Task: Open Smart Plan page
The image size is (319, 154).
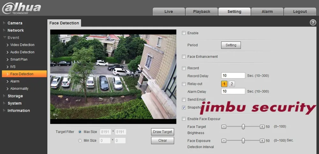Action: coord(19,59)
